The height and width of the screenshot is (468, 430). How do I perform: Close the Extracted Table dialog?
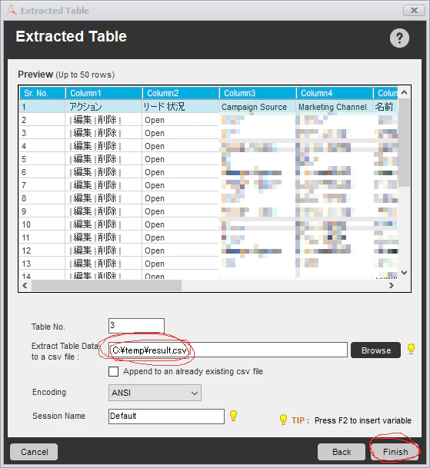[414, 11]
